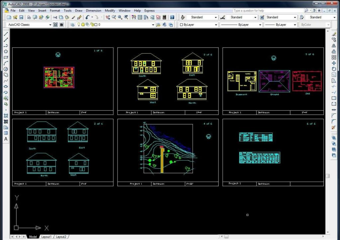This screenshot has width=340, height=240.
Task: Open the table style Standard dropdown
Action: (295, 17)
